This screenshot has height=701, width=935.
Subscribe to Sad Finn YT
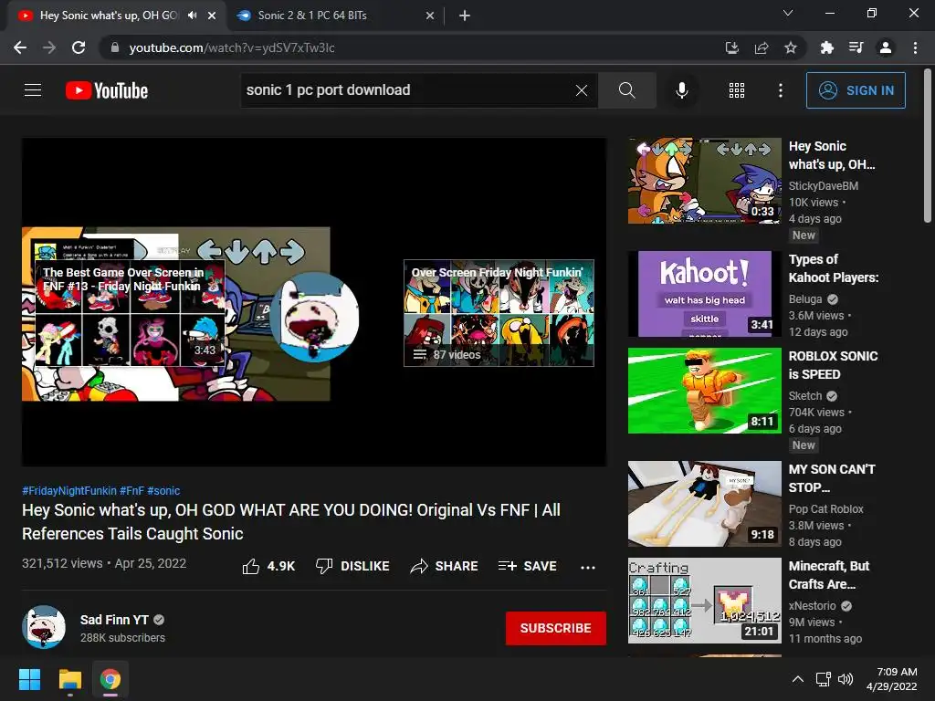point(556,628)
